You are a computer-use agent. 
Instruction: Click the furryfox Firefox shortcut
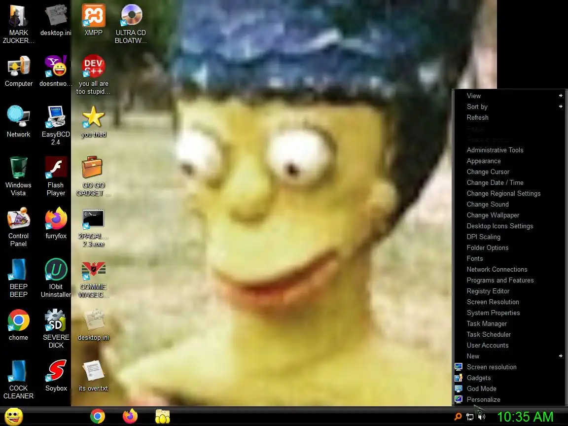click(x=56, y=223)
